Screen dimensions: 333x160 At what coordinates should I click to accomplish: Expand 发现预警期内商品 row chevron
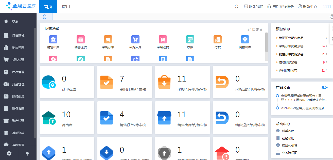point(326,38)
